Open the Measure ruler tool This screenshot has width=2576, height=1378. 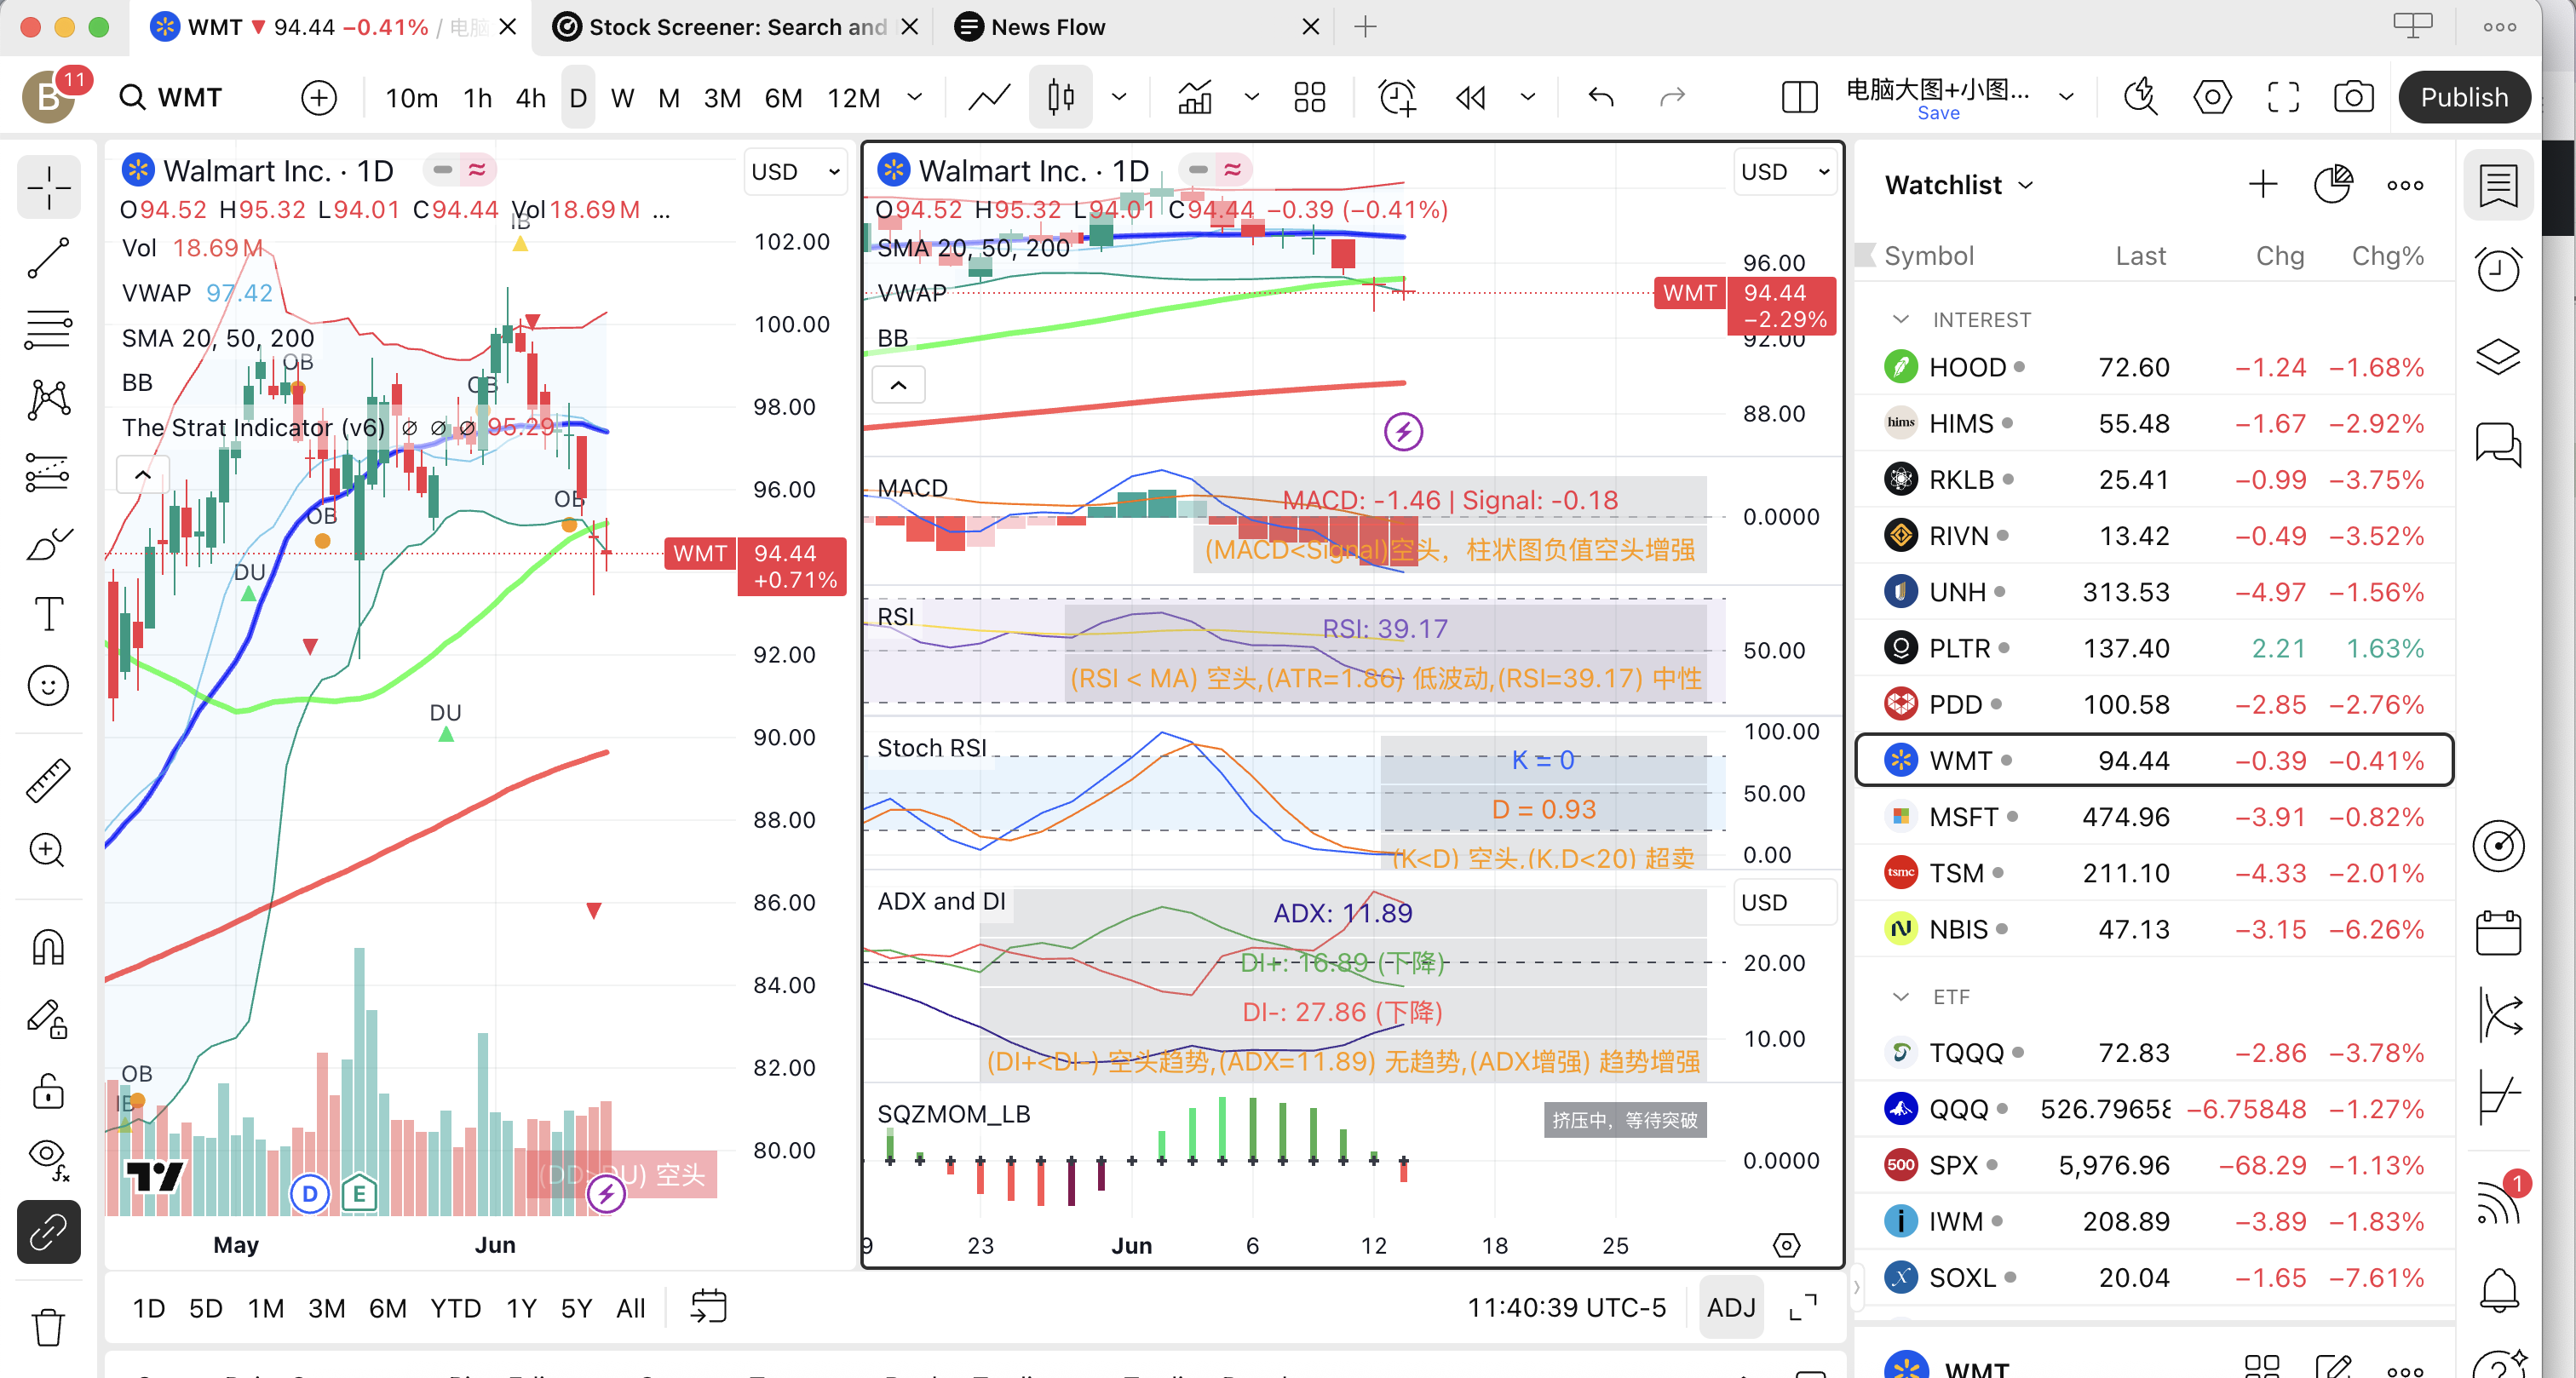coord(48,781)
